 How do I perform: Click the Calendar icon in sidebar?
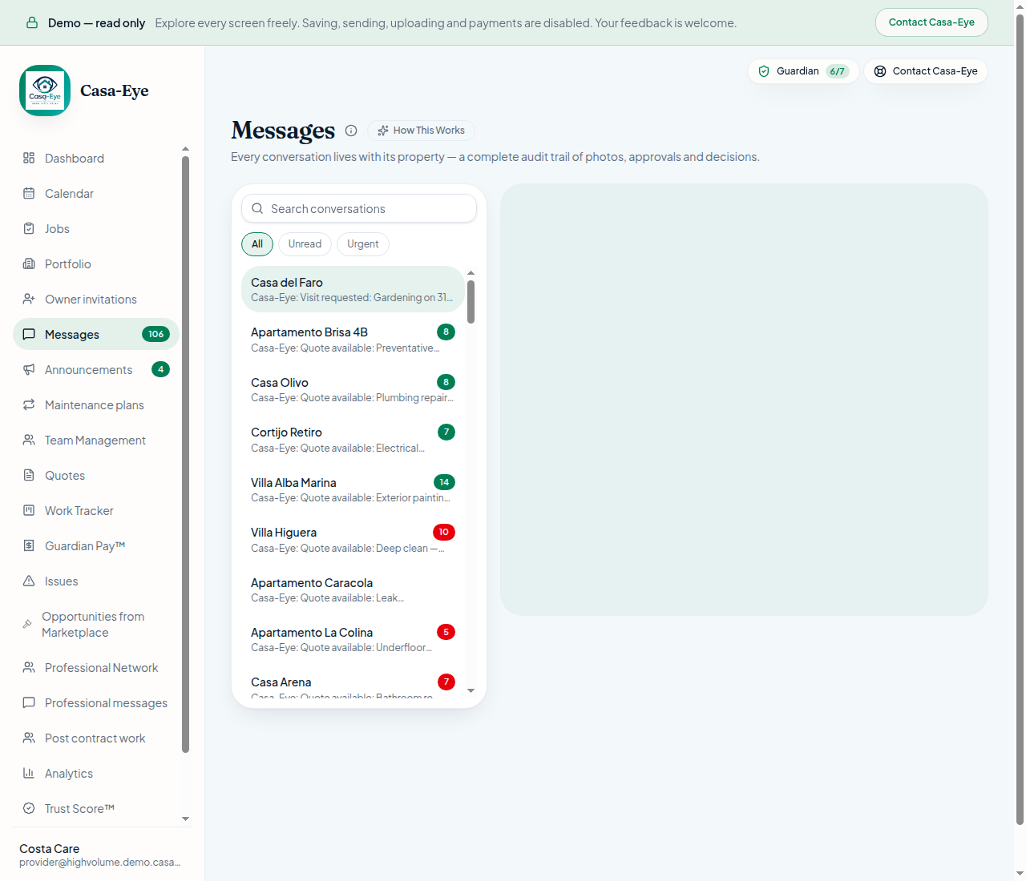29,193
